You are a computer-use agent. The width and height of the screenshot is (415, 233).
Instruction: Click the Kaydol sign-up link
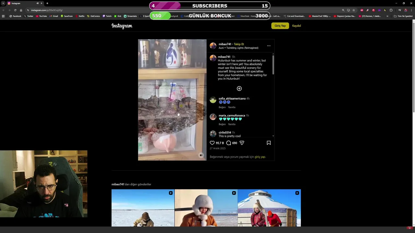(x=297, y=26)
